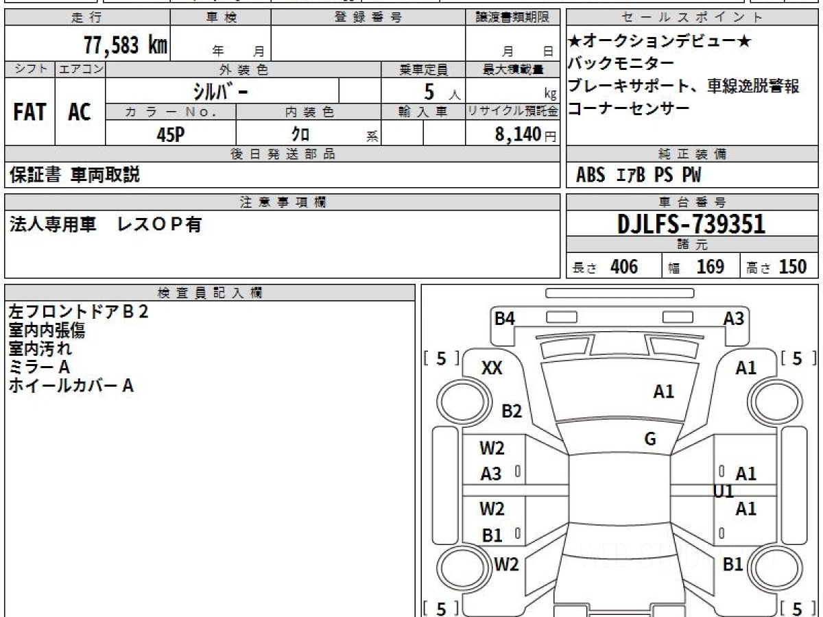Click the 登録番号 column header
This screenshot has width=823, height=617.
[368, 18]
